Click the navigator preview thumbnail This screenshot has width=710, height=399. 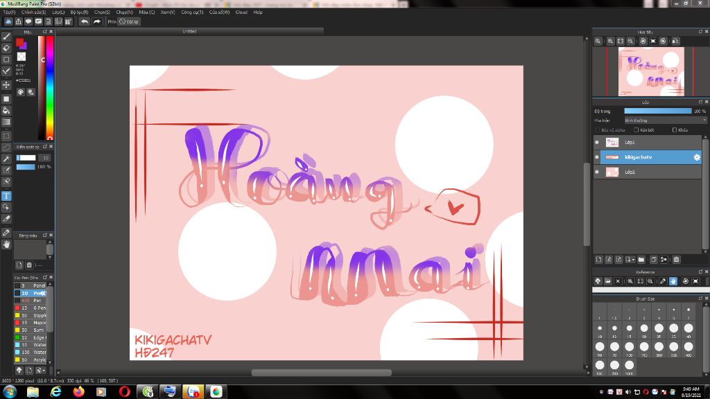(x=651, y=71)
